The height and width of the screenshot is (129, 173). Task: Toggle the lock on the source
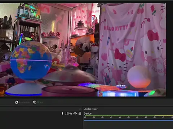80,113
